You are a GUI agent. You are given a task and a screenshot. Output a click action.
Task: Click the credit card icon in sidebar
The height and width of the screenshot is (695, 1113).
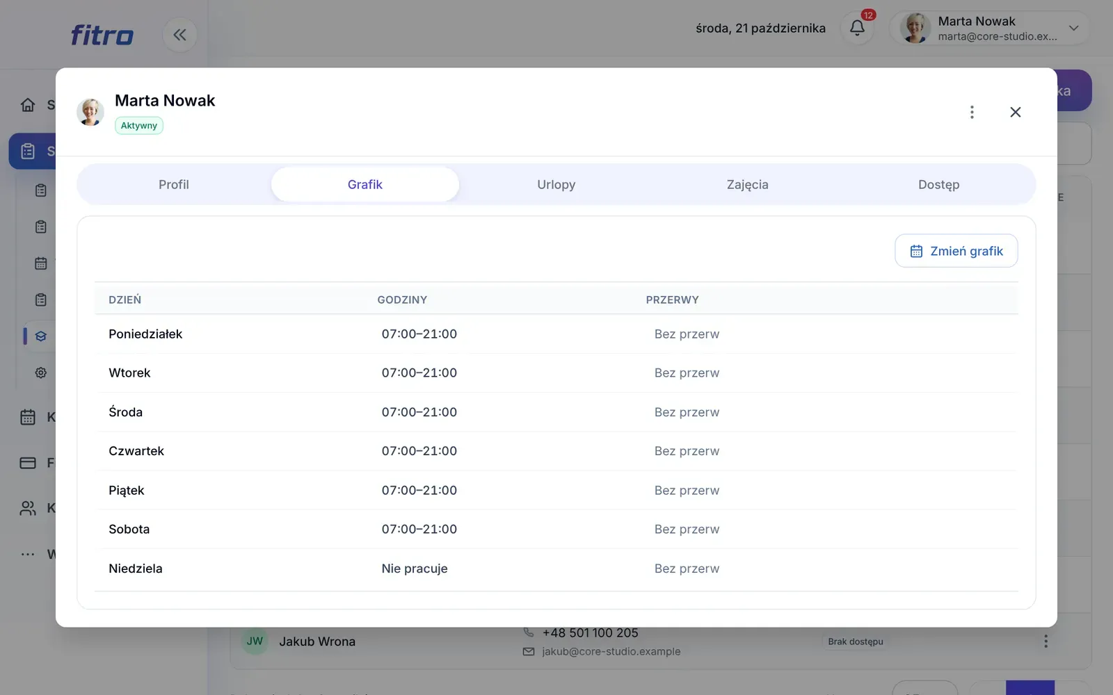coord(28,463)
